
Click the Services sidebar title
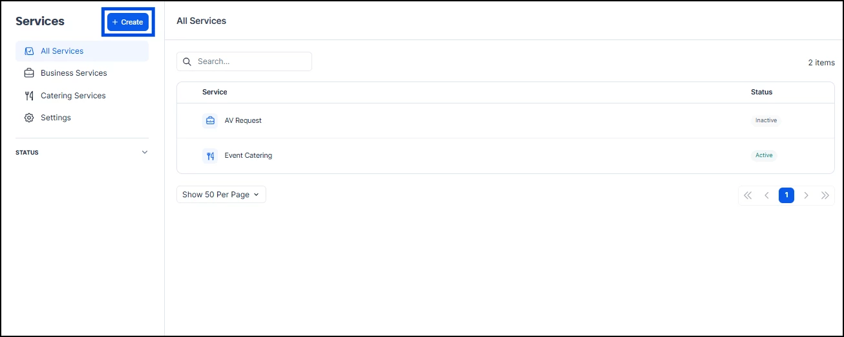click(40, 21)
